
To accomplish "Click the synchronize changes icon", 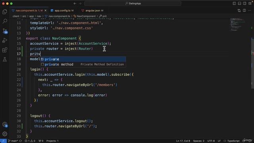I will pos(21,141).
